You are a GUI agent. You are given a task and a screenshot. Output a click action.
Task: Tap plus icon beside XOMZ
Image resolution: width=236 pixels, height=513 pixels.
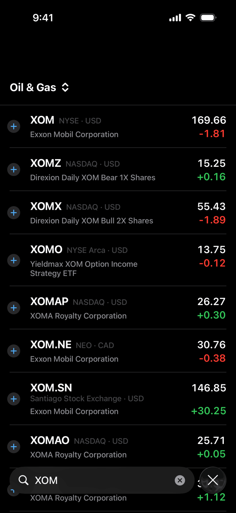(x=14, y=170)
